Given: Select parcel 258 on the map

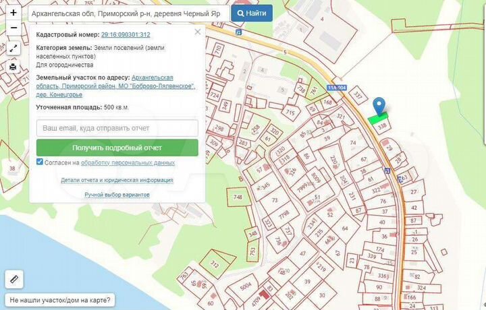Looking at the screenshot, I should 256,129.
